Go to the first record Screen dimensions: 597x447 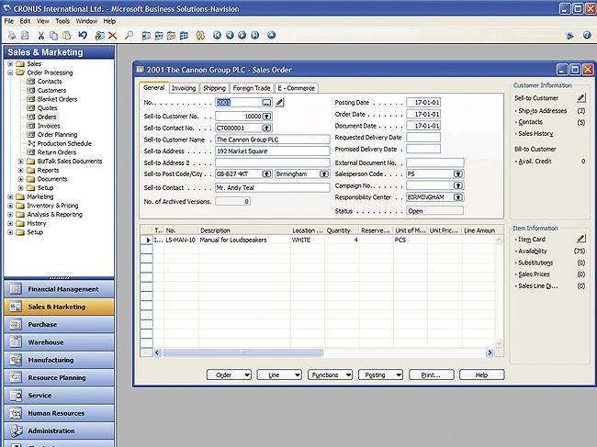[217, 36]
